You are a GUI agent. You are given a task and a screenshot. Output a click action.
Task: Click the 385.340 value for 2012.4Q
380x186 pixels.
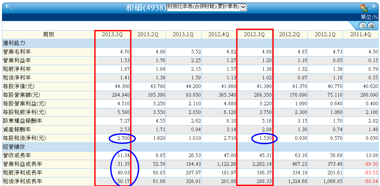click(227, 95)
